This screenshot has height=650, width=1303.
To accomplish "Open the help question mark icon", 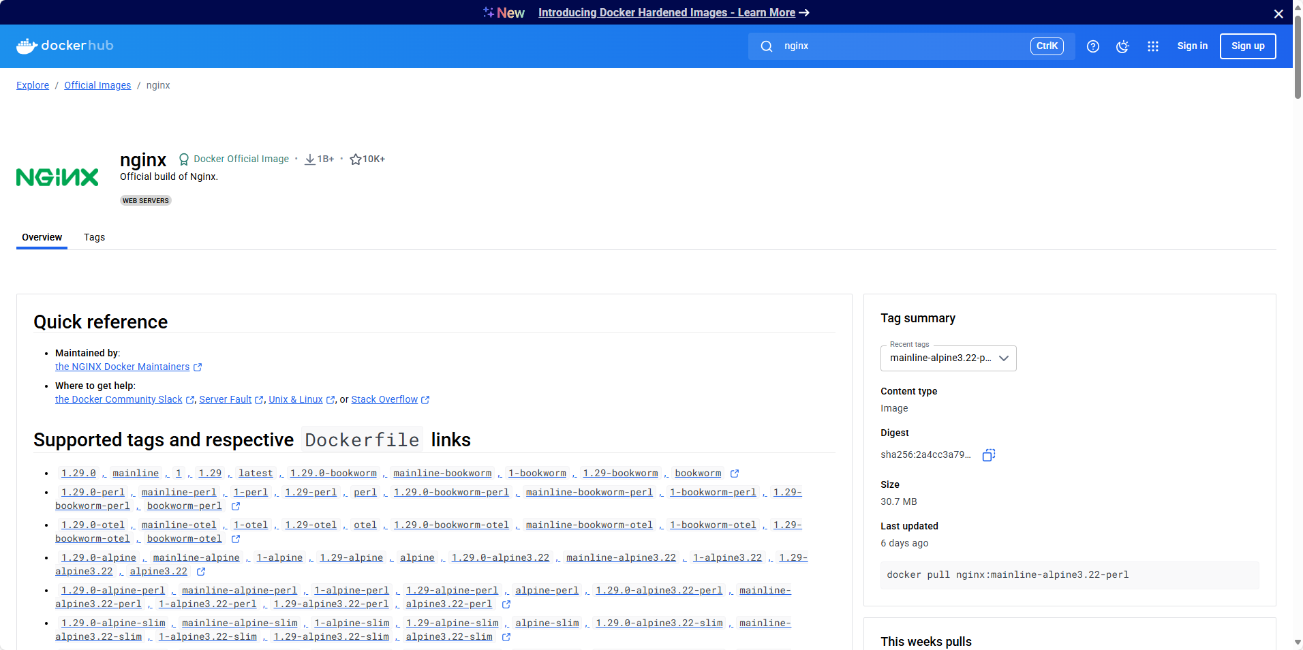I will [1093, 46].
